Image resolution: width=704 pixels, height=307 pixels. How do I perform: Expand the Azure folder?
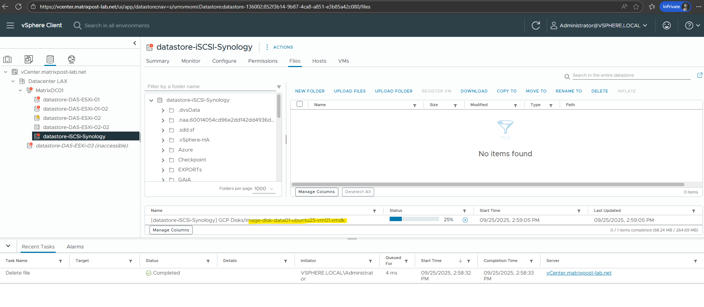tap(163, 150)
